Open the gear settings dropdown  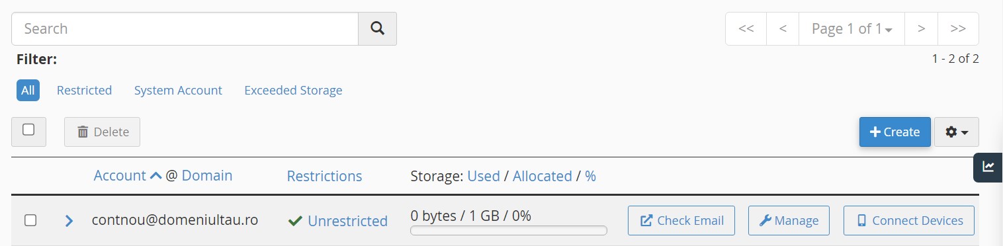point(956,132)
